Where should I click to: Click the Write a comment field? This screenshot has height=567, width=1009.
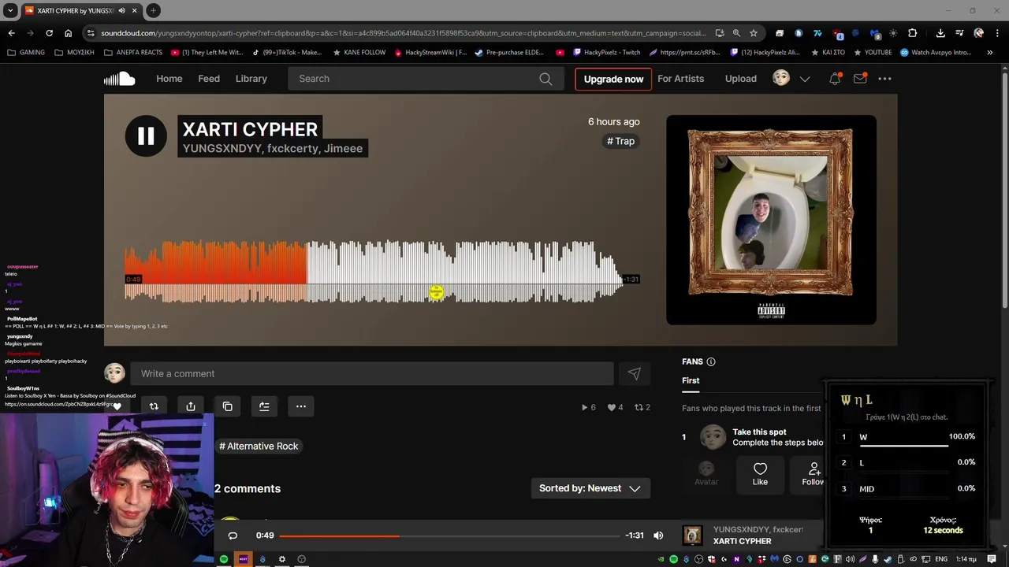coord(372,373)
